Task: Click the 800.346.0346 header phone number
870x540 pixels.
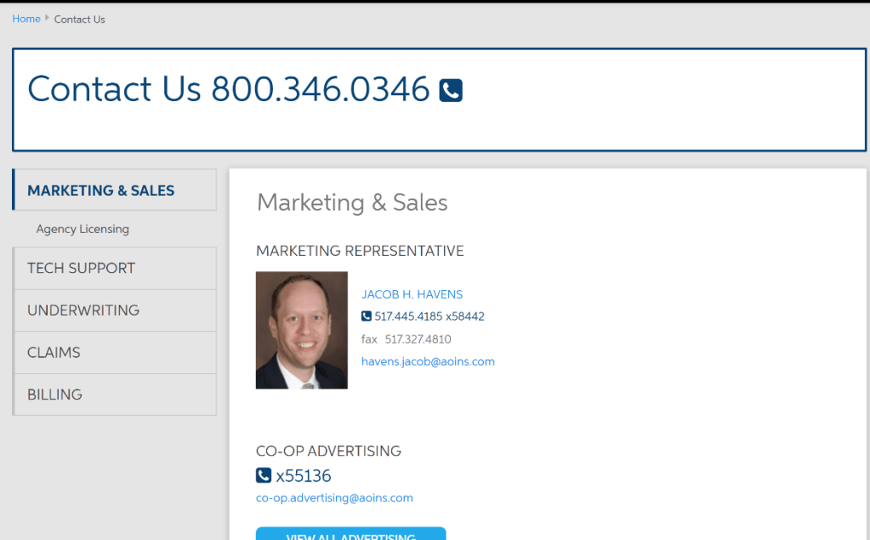Action: click(x=321, y=89)
